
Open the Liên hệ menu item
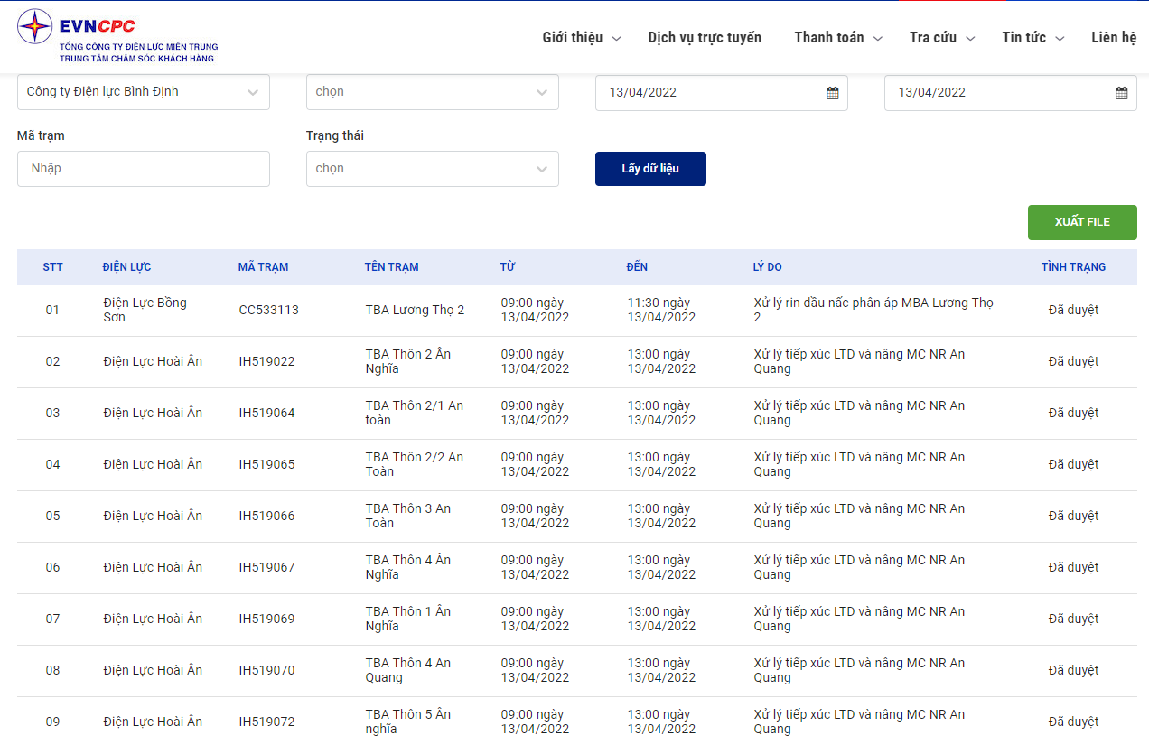point(1114,37)
